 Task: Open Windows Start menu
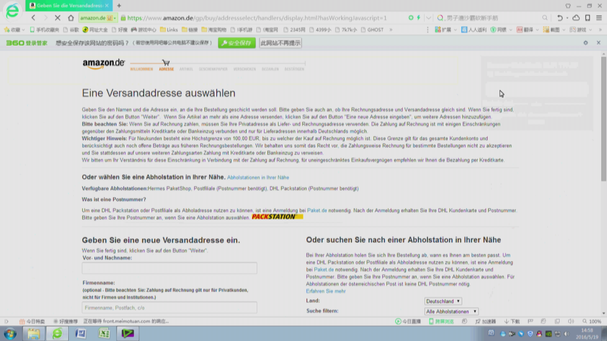tap(10, 333)
